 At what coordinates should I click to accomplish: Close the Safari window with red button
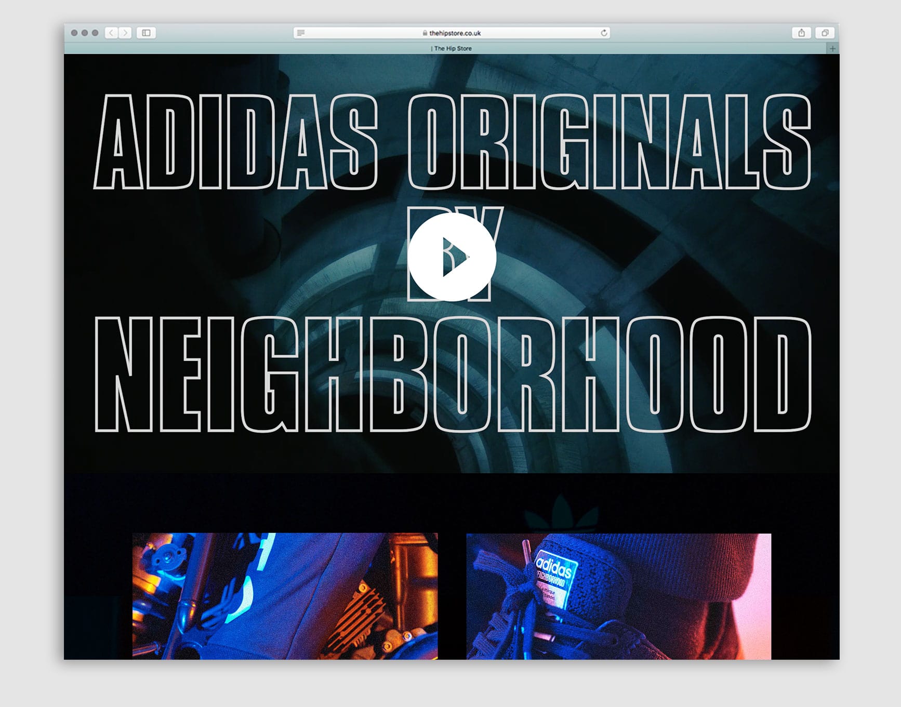74,33
